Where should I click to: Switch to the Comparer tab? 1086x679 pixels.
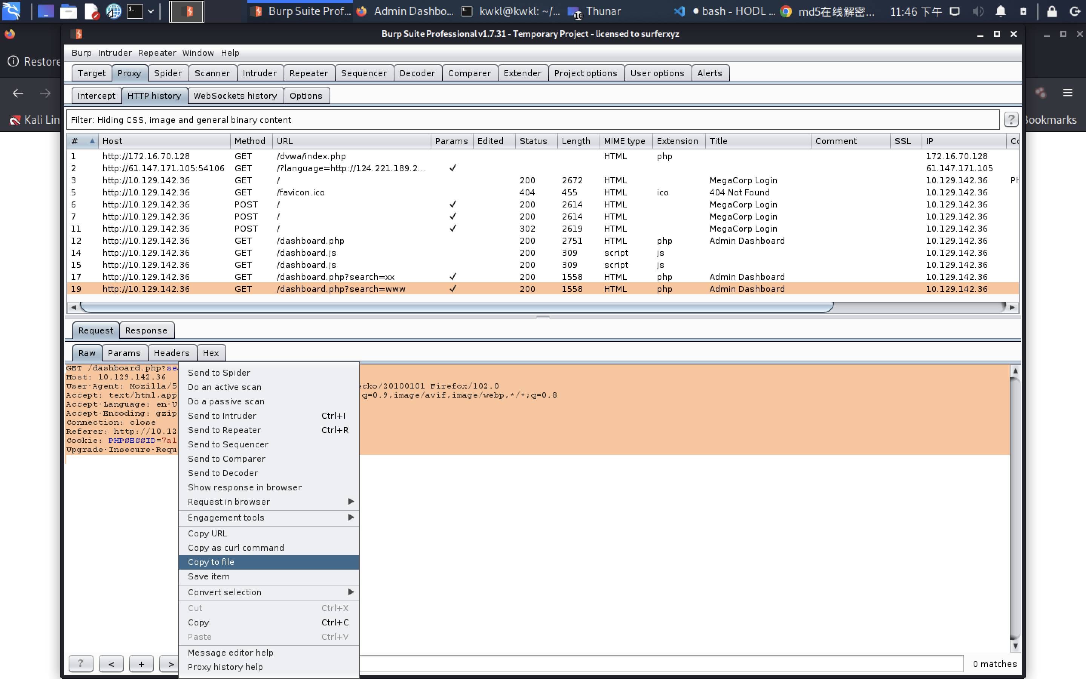pos(469,73)
